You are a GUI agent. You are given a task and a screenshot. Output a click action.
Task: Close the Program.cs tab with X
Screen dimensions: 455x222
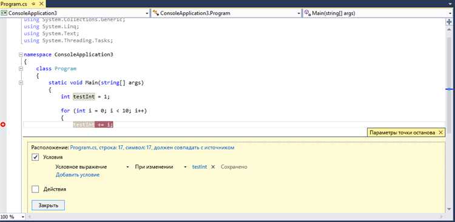[x=41, y=4]
